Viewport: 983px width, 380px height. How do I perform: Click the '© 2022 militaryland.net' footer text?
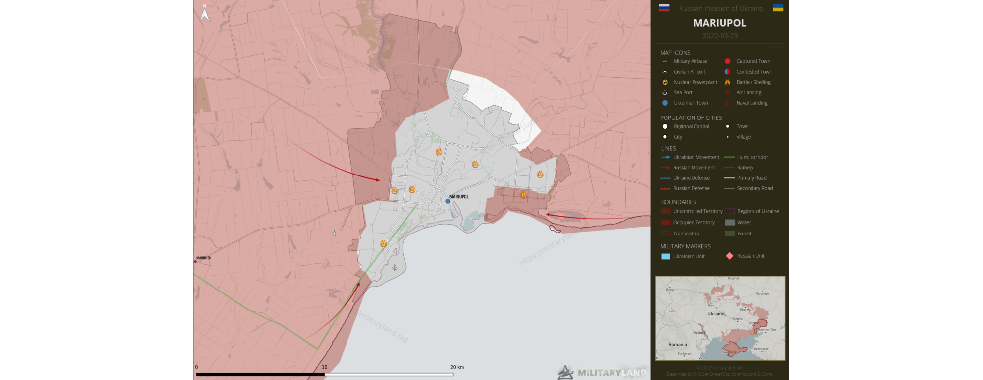click(x=720, y=368)
